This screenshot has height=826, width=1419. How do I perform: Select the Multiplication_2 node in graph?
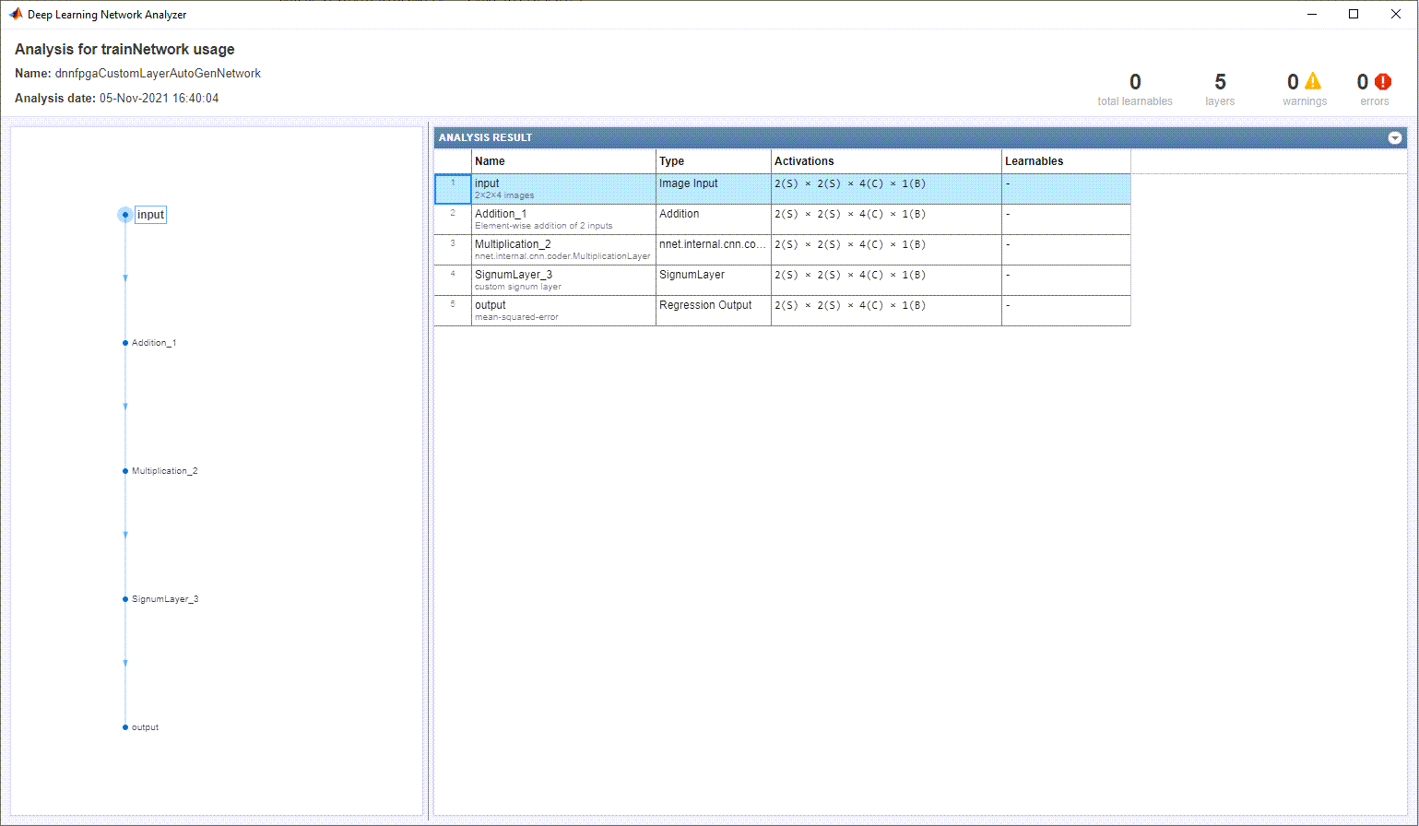click(125, 471)
